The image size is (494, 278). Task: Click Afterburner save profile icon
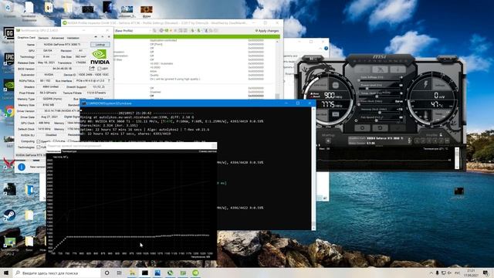pyautogui.click(x=447, y=141)
